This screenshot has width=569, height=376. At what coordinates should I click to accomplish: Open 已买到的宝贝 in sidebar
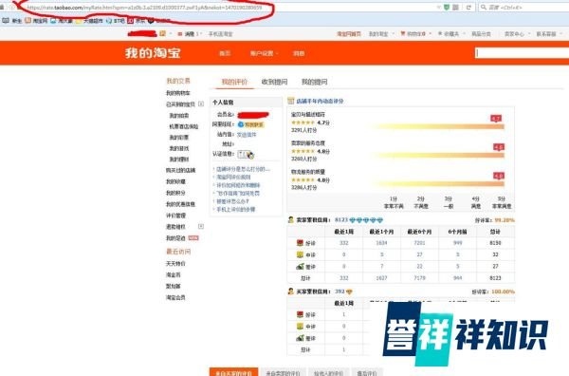pyautogui.click(x=180, y=104)
